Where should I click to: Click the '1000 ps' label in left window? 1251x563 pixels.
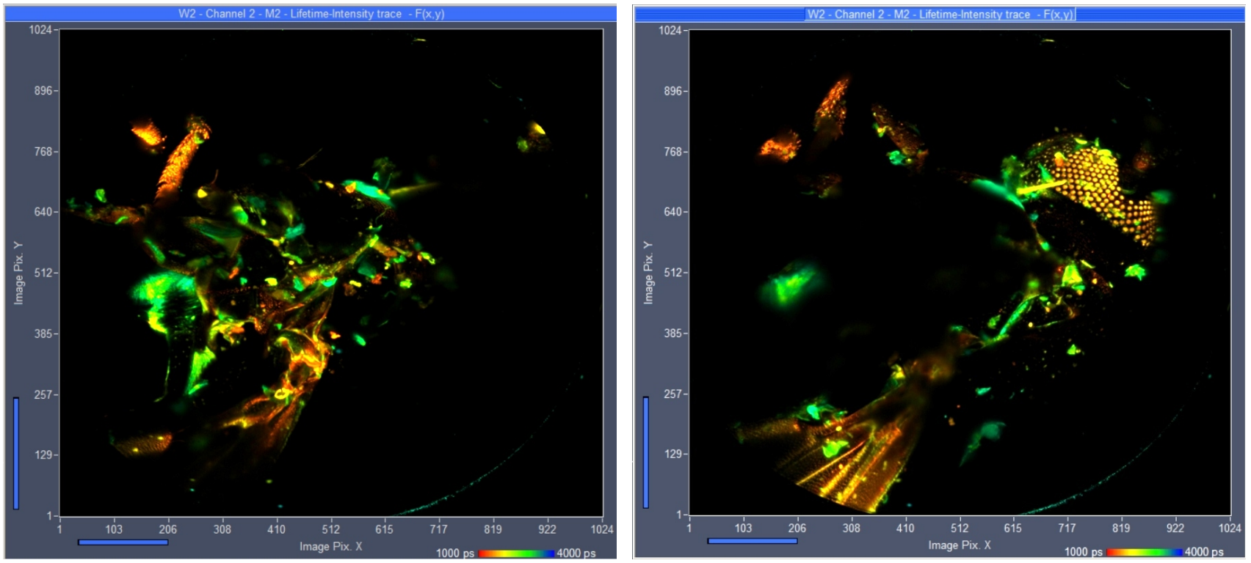coord(455,553)
